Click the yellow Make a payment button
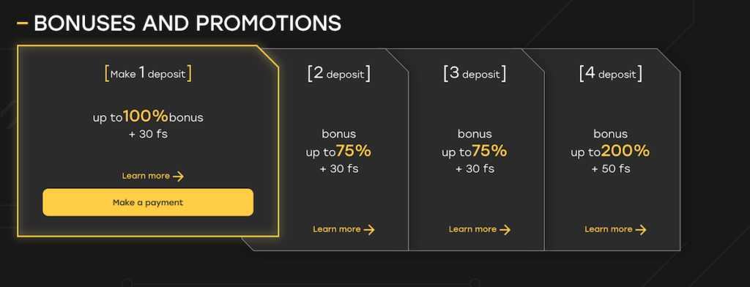The width and height of the screenshot is (750, 287). tap(148, 202)
